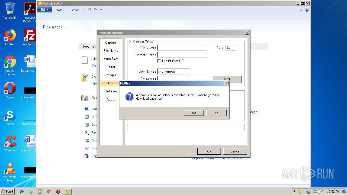Click the Undo icon in quick toolbar
This screenshot has height=195, width=347.
(x=89, y=10)
